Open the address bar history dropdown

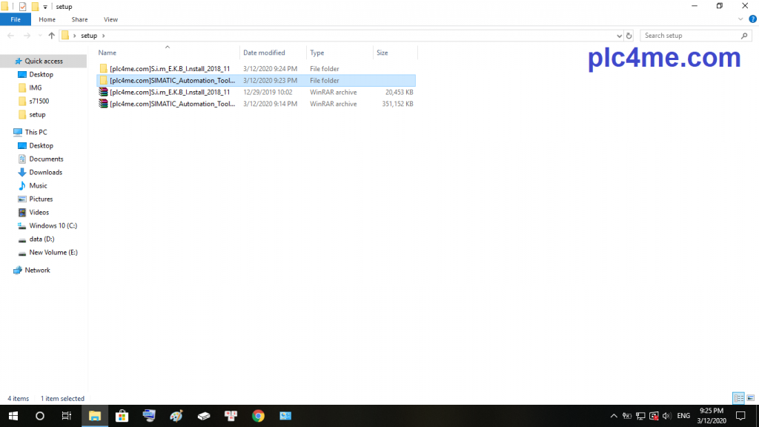[x=620, y=36]
